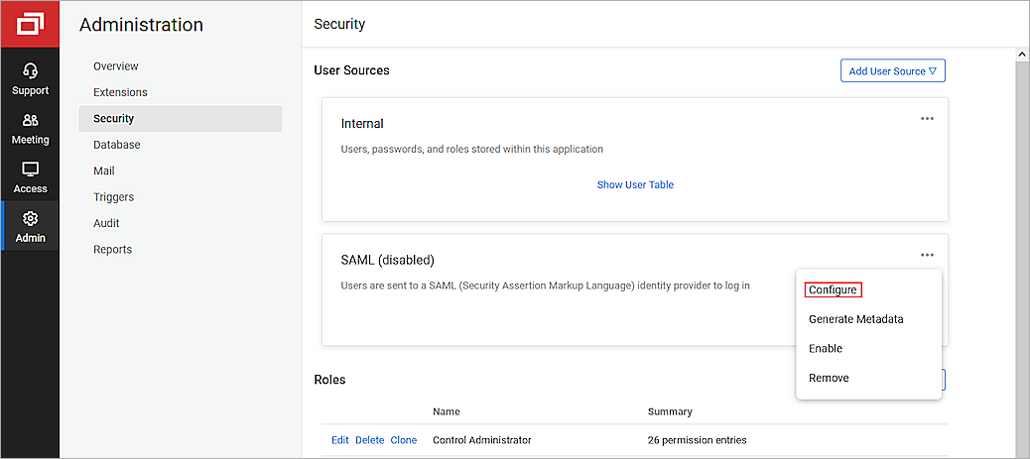
Task: Select the Security administration page
Action: pyautogui.click(x=180, y=119)
